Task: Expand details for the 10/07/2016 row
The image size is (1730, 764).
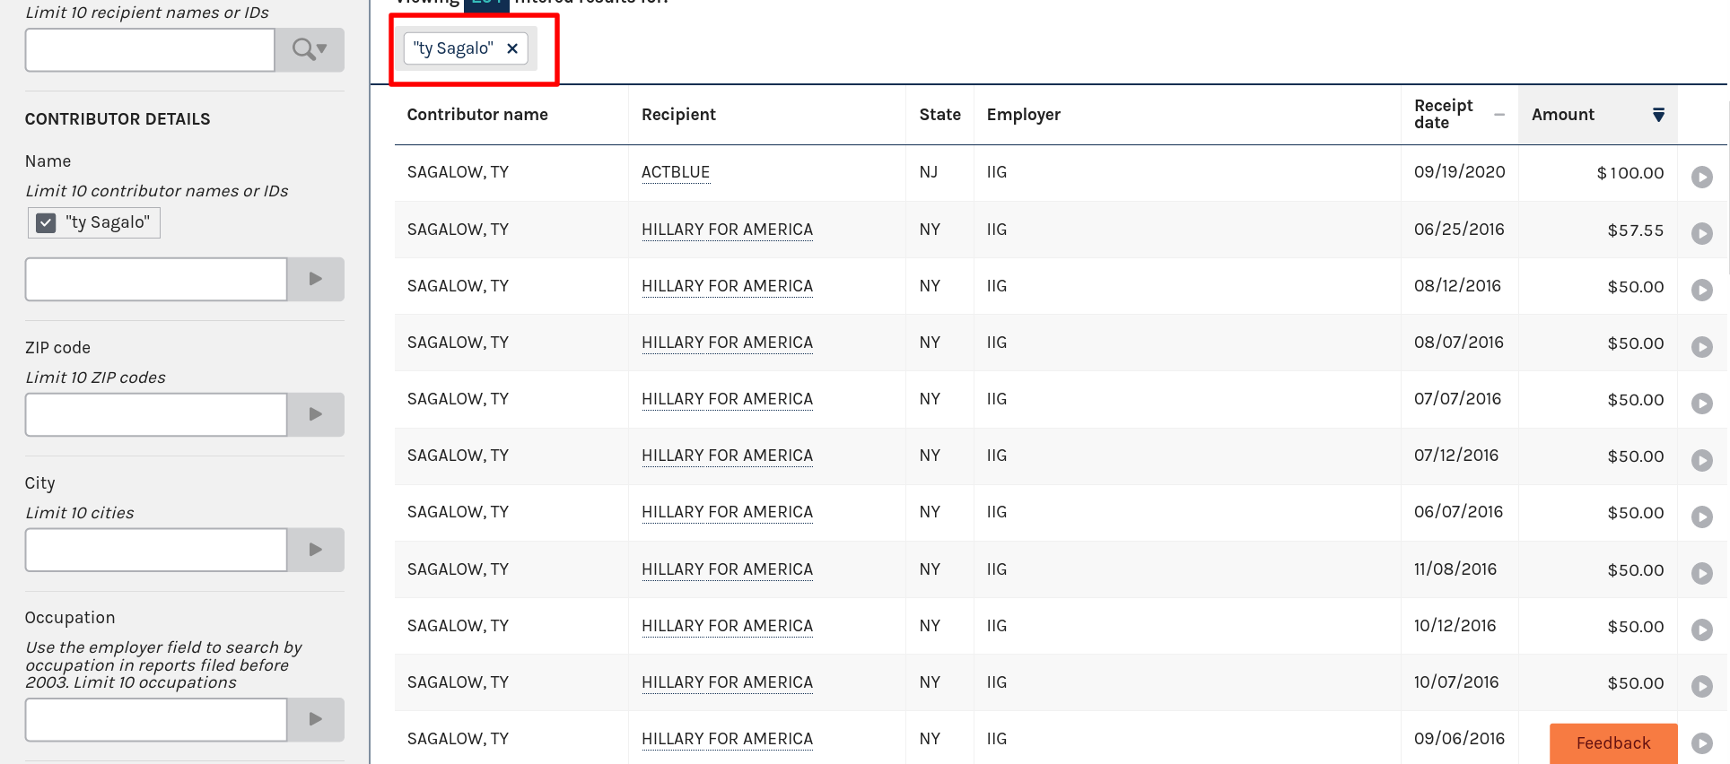Action: 1701,686
